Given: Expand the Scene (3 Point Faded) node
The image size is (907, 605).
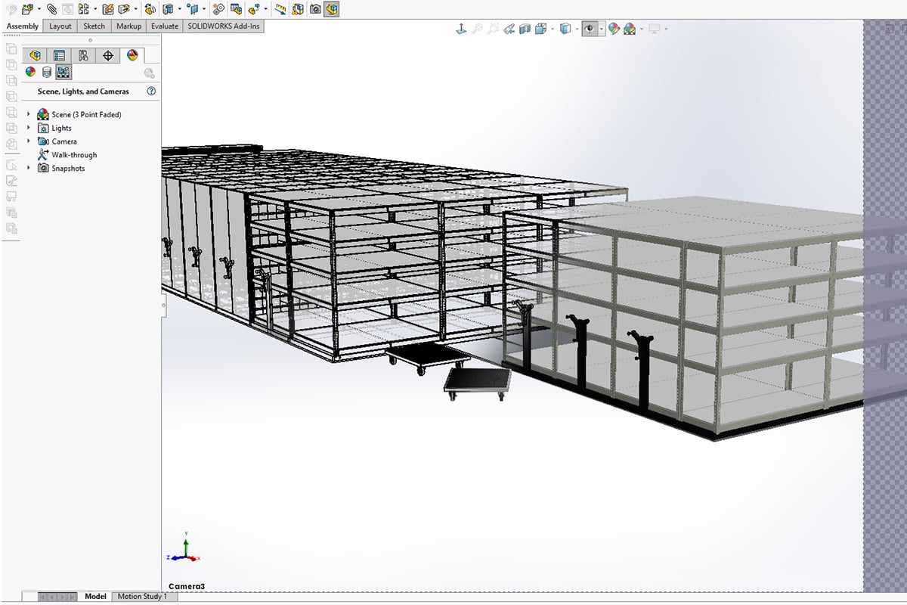Looking at the screenshot, I should click(29, 114).
